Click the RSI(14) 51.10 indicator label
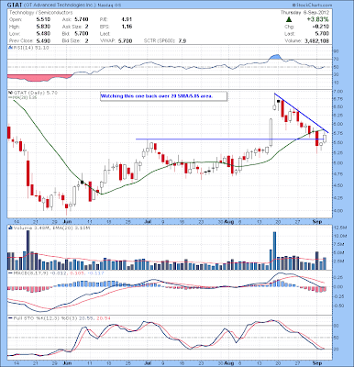This screenshot has height=367, width=354. (30, 48)
